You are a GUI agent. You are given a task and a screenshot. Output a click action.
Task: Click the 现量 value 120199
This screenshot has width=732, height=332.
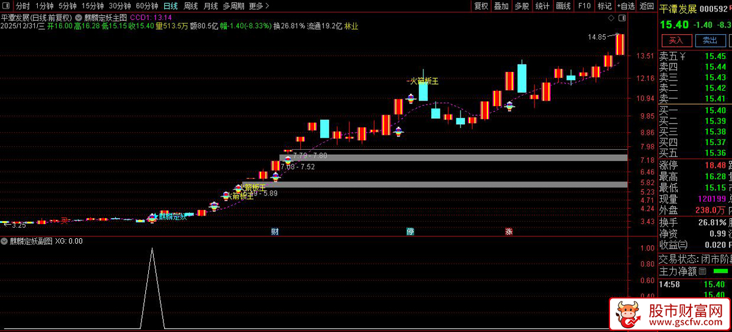click(x=713, y=199)
